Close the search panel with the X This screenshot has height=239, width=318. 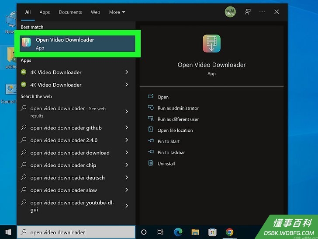[x=277, y=12]
